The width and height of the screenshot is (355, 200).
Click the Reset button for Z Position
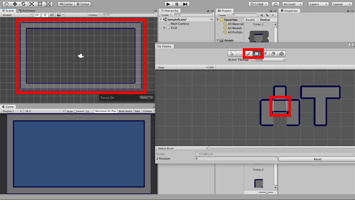tap(317, 159)
